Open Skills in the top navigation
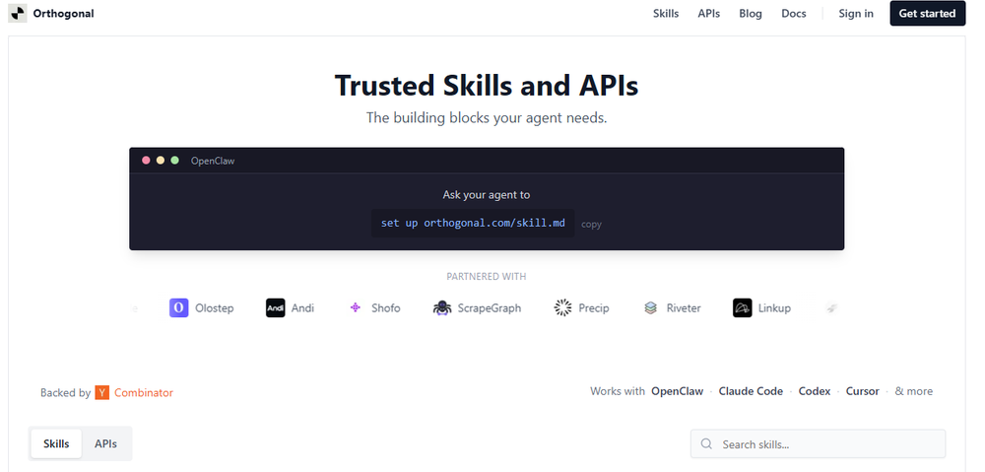Viewport: 985px width, 472px height. point(666,14)
